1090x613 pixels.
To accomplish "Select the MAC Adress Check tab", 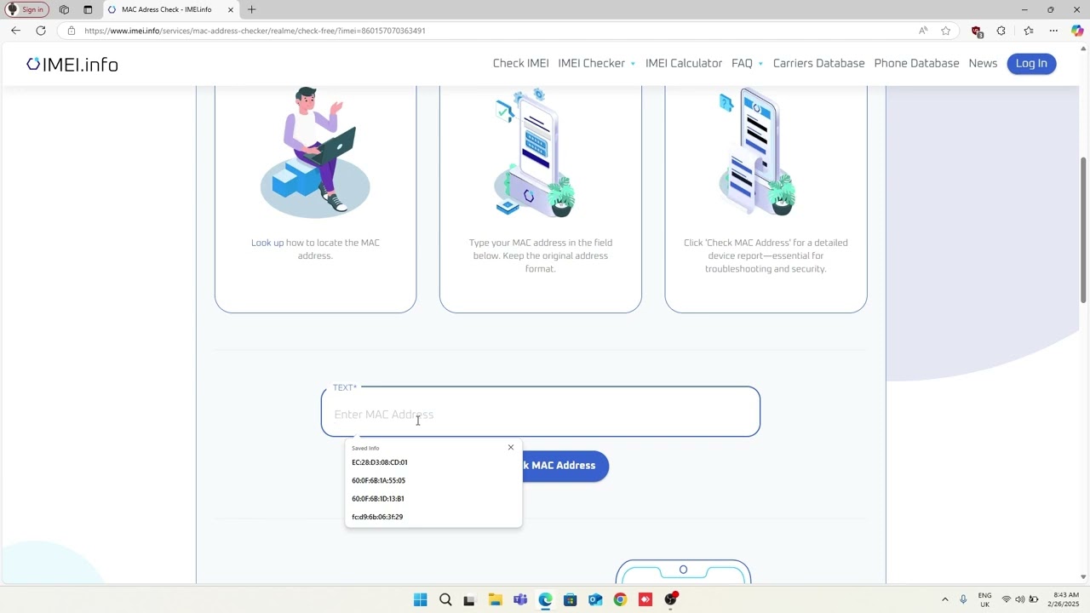I will pos(166,9).
